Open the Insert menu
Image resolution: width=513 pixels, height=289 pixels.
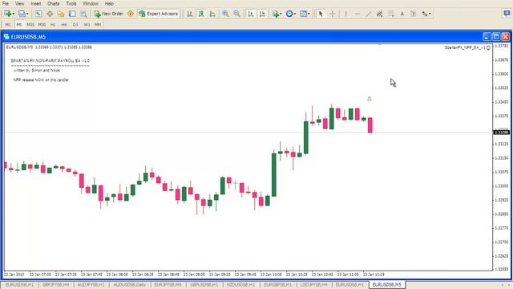pos(35,3)
